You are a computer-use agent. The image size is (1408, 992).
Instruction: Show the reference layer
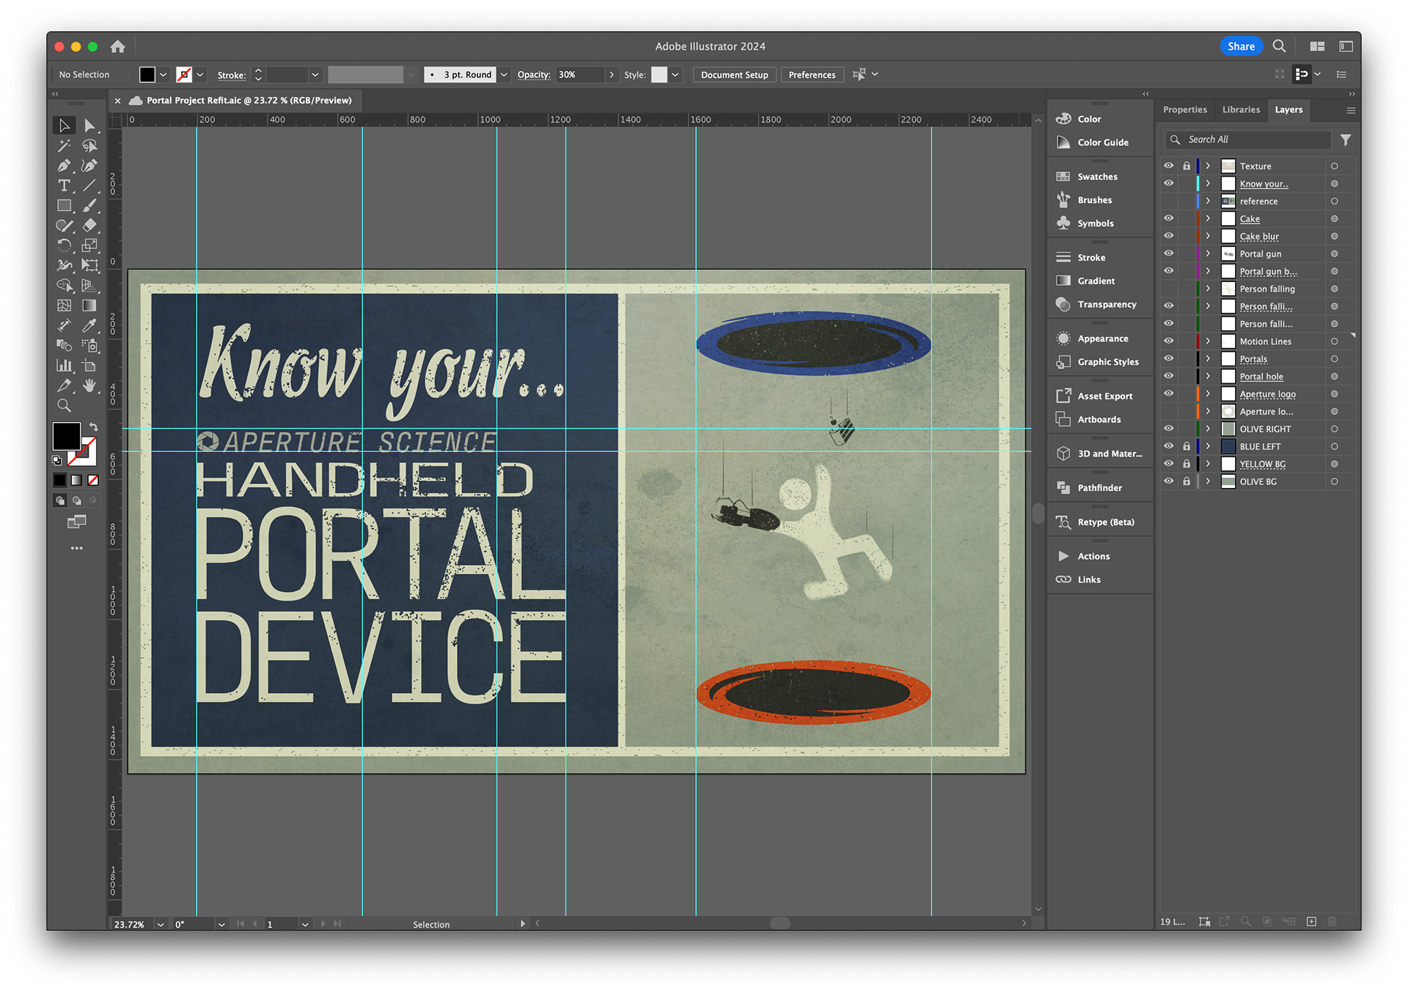point(1169,201)
